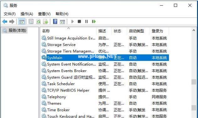The image size is (198, 118).
Task: Open the blue Help question mark icon
Action: (x=55, y=22)
